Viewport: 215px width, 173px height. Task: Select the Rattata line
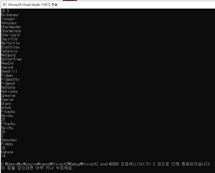tap(8, 88)
